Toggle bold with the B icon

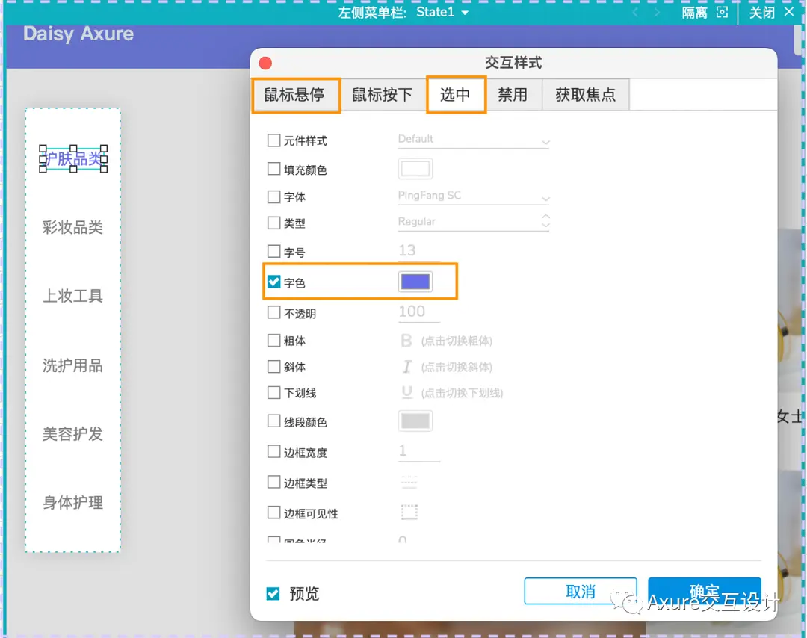(x=406, y=340)
